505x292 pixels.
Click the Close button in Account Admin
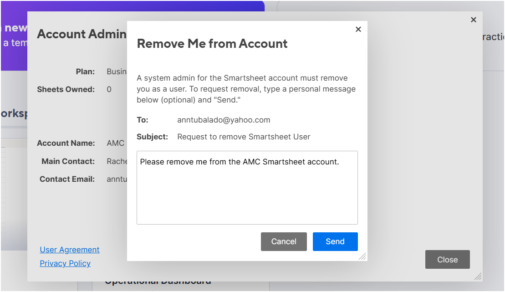pos(447,260)
